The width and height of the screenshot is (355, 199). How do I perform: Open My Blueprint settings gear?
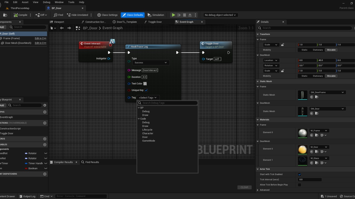tap(45, 105)
